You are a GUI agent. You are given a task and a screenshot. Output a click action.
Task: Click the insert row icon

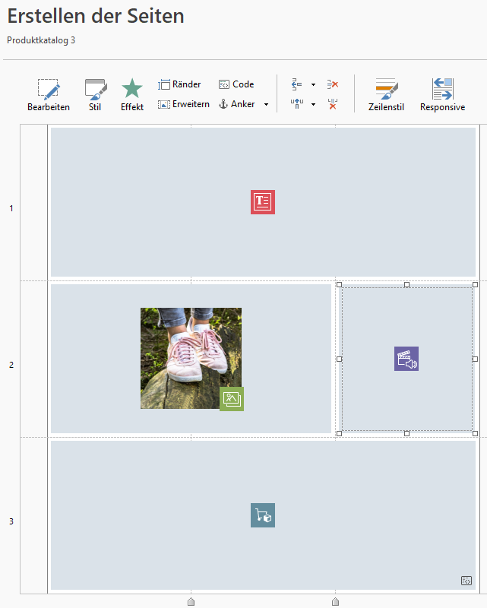296,84
